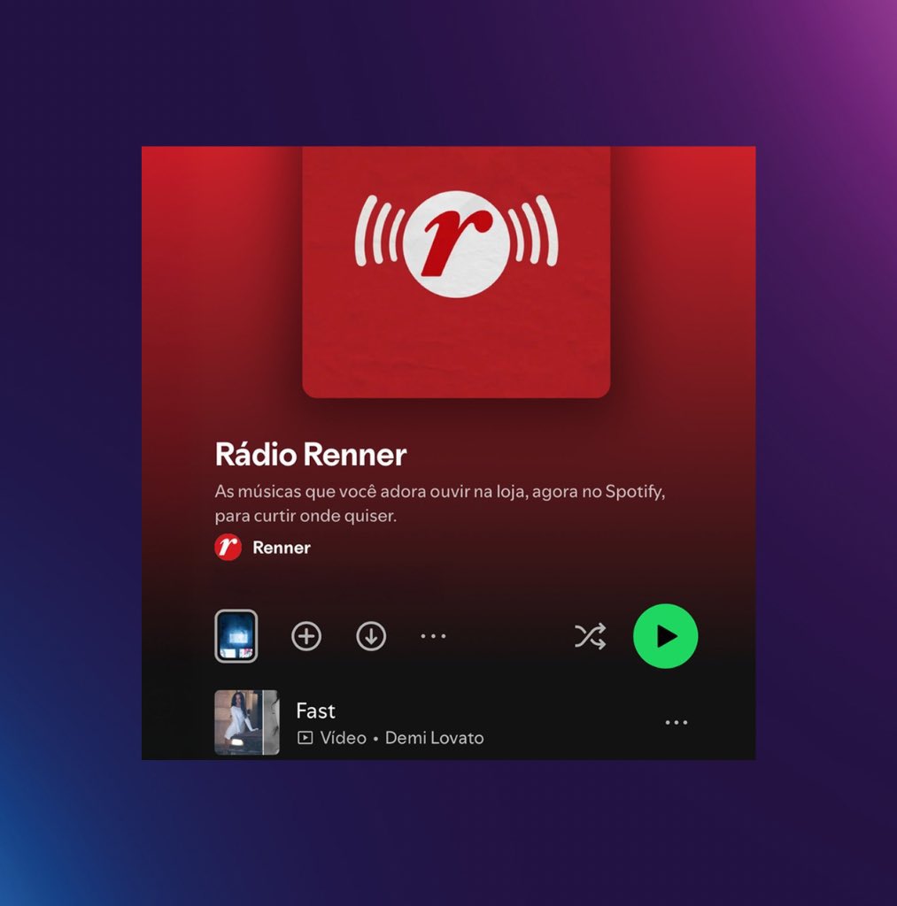Download the Rádio Renner playlist
Viewport: 897px width, 906px height.
coord(371,636)
